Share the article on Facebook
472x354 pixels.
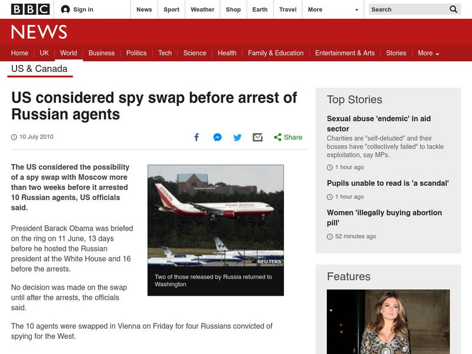196,137
